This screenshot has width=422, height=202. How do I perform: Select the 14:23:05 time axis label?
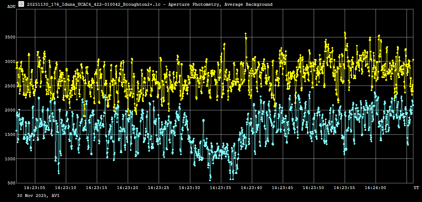point(35,188)
